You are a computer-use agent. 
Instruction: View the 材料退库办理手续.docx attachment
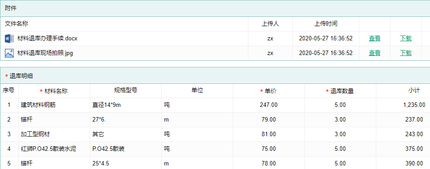point(374,39)
